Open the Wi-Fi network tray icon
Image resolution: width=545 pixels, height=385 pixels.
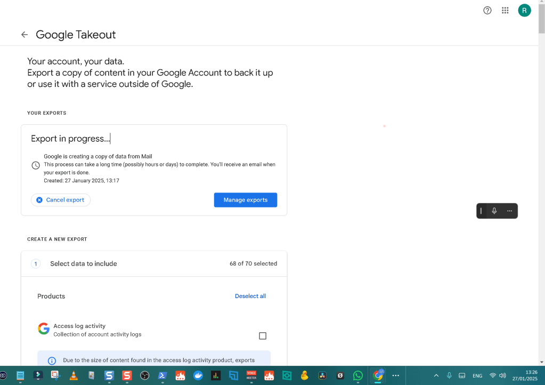492,375
